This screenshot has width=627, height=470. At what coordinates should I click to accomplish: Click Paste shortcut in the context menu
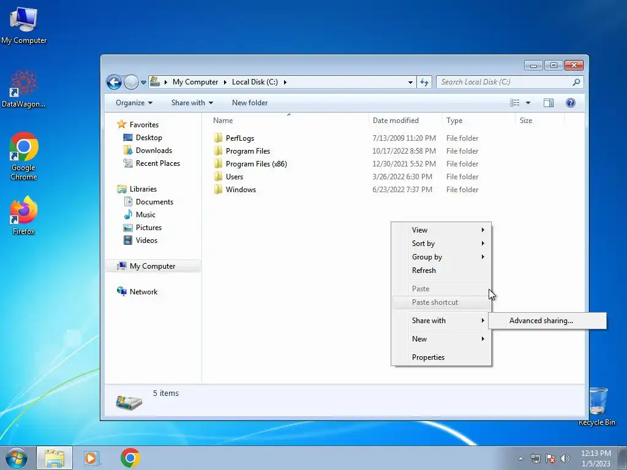tap(441, 302)
